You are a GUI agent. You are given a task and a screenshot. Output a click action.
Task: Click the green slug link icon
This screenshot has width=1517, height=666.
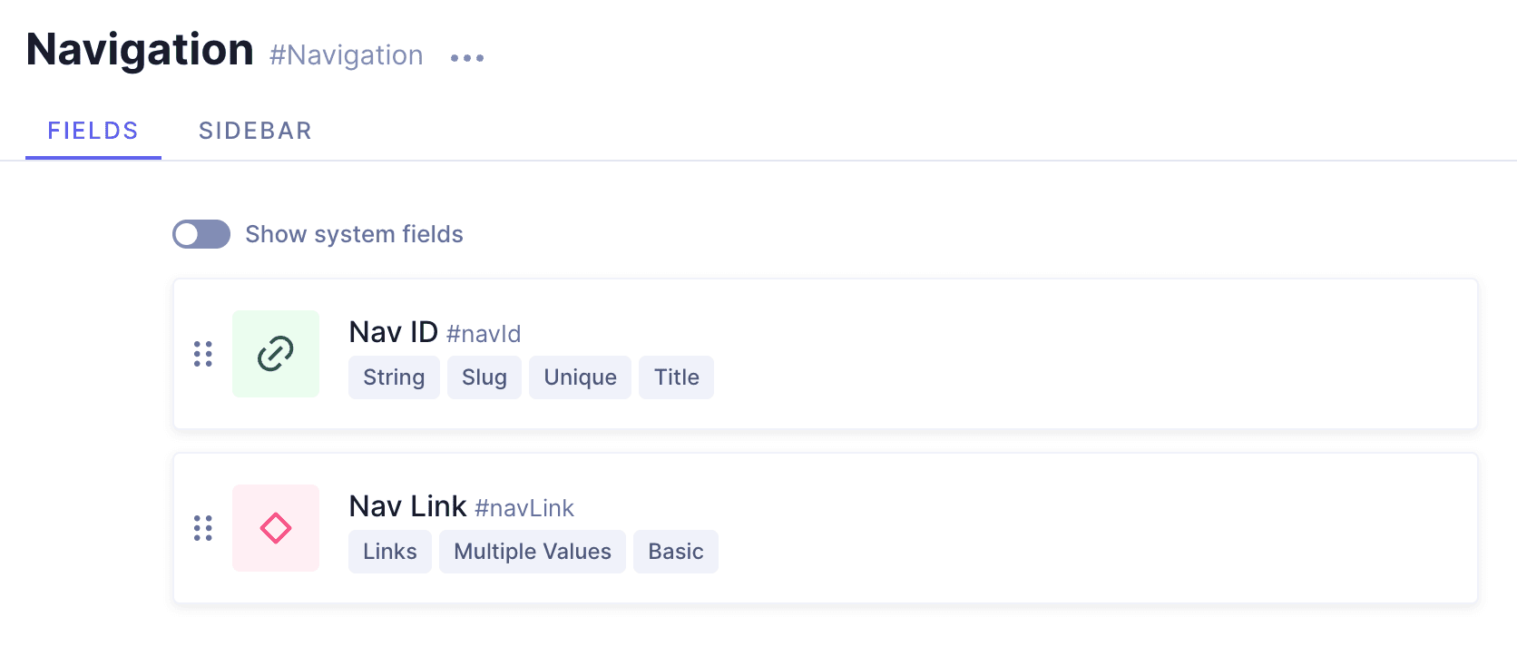276,354
